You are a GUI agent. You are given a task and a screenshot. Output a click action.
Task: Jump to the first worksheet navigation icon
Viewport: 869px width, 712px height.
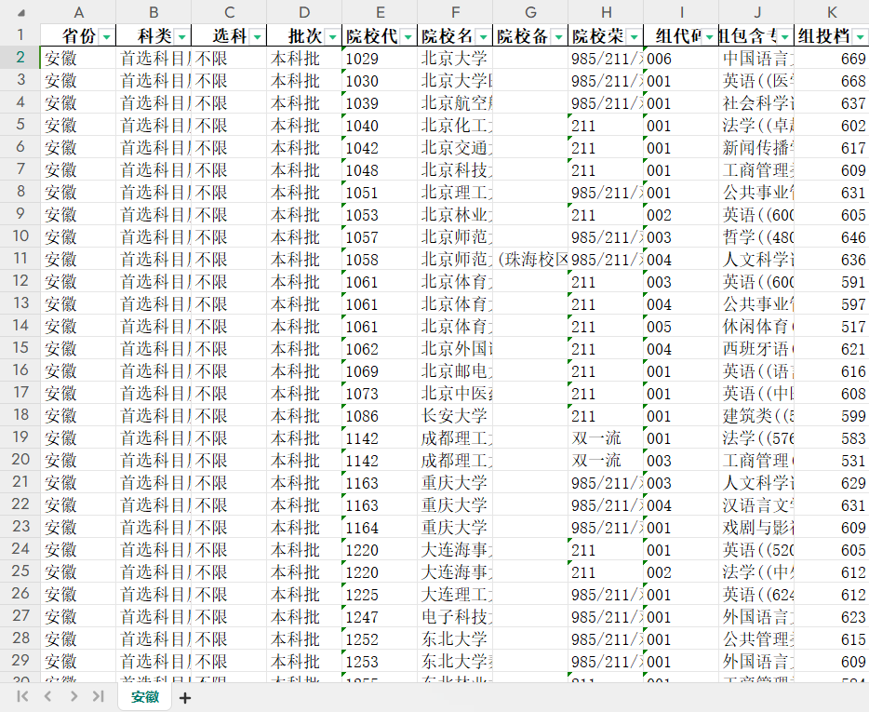[20, 695]
